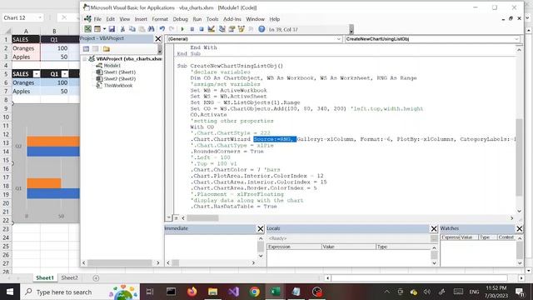Undo the last edit with the Undo arrow
The width and height of the screenshot is (533, 300).
[162, 29]
